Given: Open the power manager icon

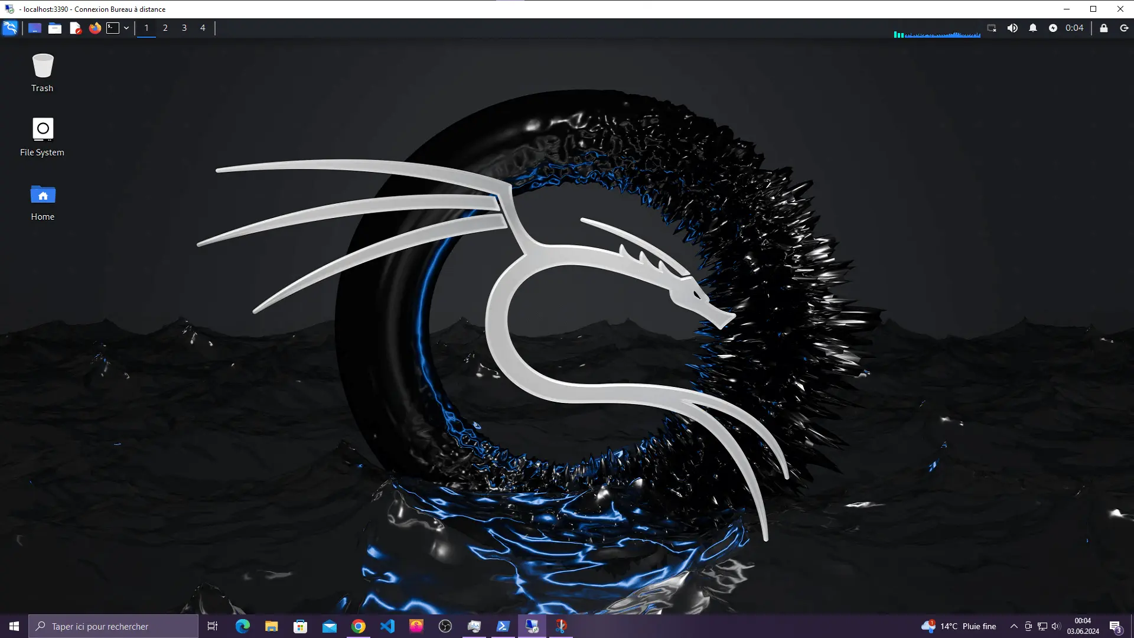Looking at the screenshot, I should [x=1053, y=28].
